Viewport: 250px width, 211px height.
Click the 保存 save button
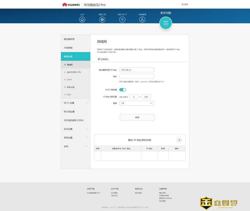(137, 117)
